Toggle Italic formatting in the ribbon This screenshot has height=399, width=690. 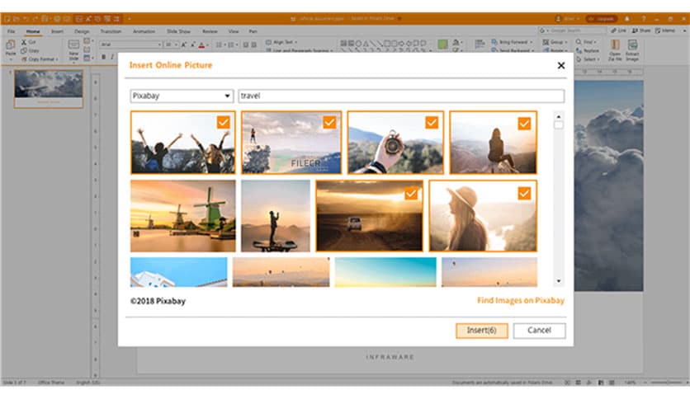pyautogui.click(x=112, y=57)
